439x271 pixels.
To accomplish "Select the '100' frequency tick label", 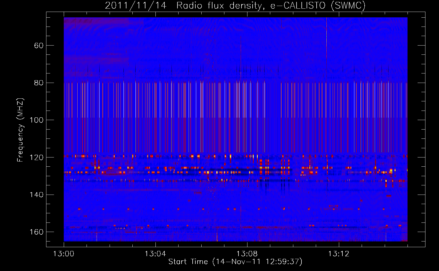I will point(36,120).
